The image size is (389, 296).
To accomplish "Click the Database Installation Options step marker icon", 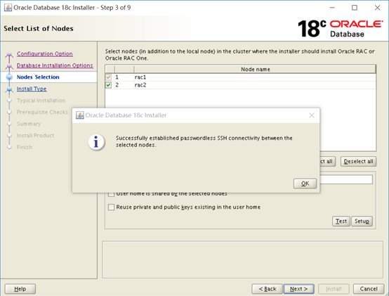I will pos(9,66).
